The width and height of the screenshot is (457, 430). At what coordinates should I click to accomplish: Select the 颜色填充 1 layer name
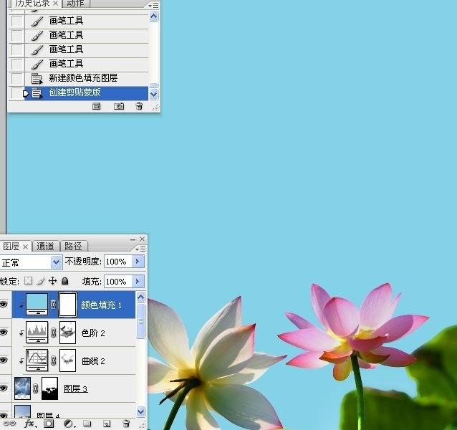point(101,305)
